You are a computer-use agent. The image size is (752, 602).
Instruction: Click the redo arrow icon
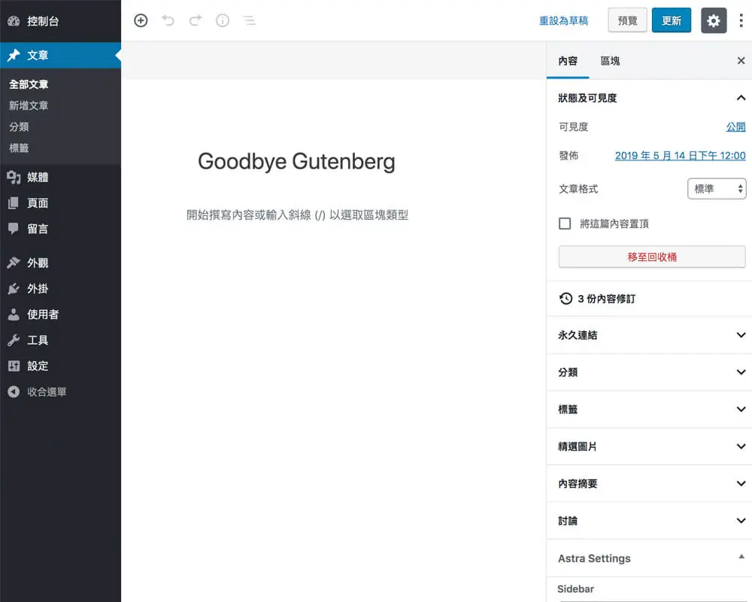(x=196, y=20)
